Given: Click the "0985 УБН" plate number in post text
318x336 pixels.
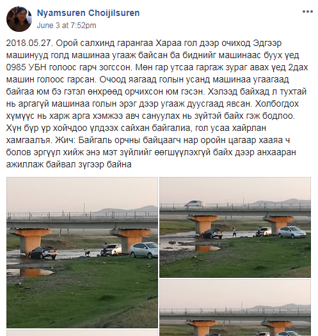Looking at the screenshot, I should (26, 68).
